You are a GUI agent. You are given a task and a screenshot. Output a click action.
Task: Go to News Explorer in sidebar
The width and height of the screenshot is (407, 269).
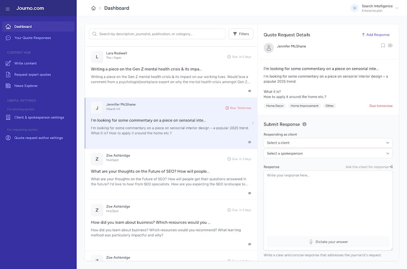pos(26,86)
